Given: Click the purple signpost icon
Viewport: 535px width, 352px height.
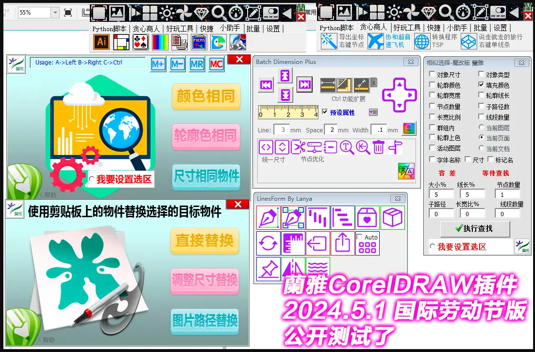Looking at the screenshot, I should [x=395, y=147].
